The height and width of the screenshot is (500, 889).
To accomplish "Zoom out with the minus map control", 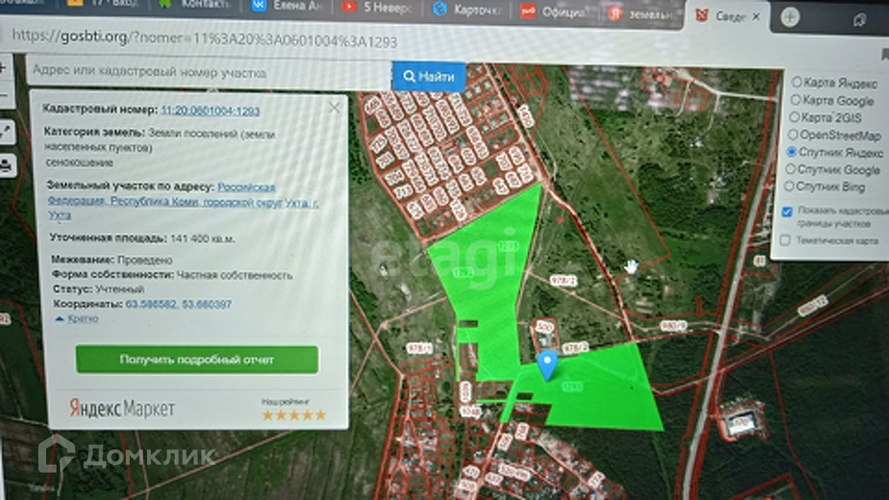I will click(x=3, y=95).
